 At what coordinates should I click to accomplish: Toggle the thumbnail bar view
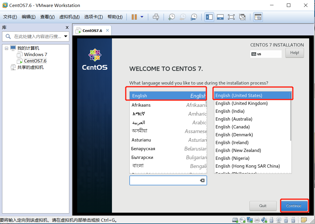[x=220, y=17]
